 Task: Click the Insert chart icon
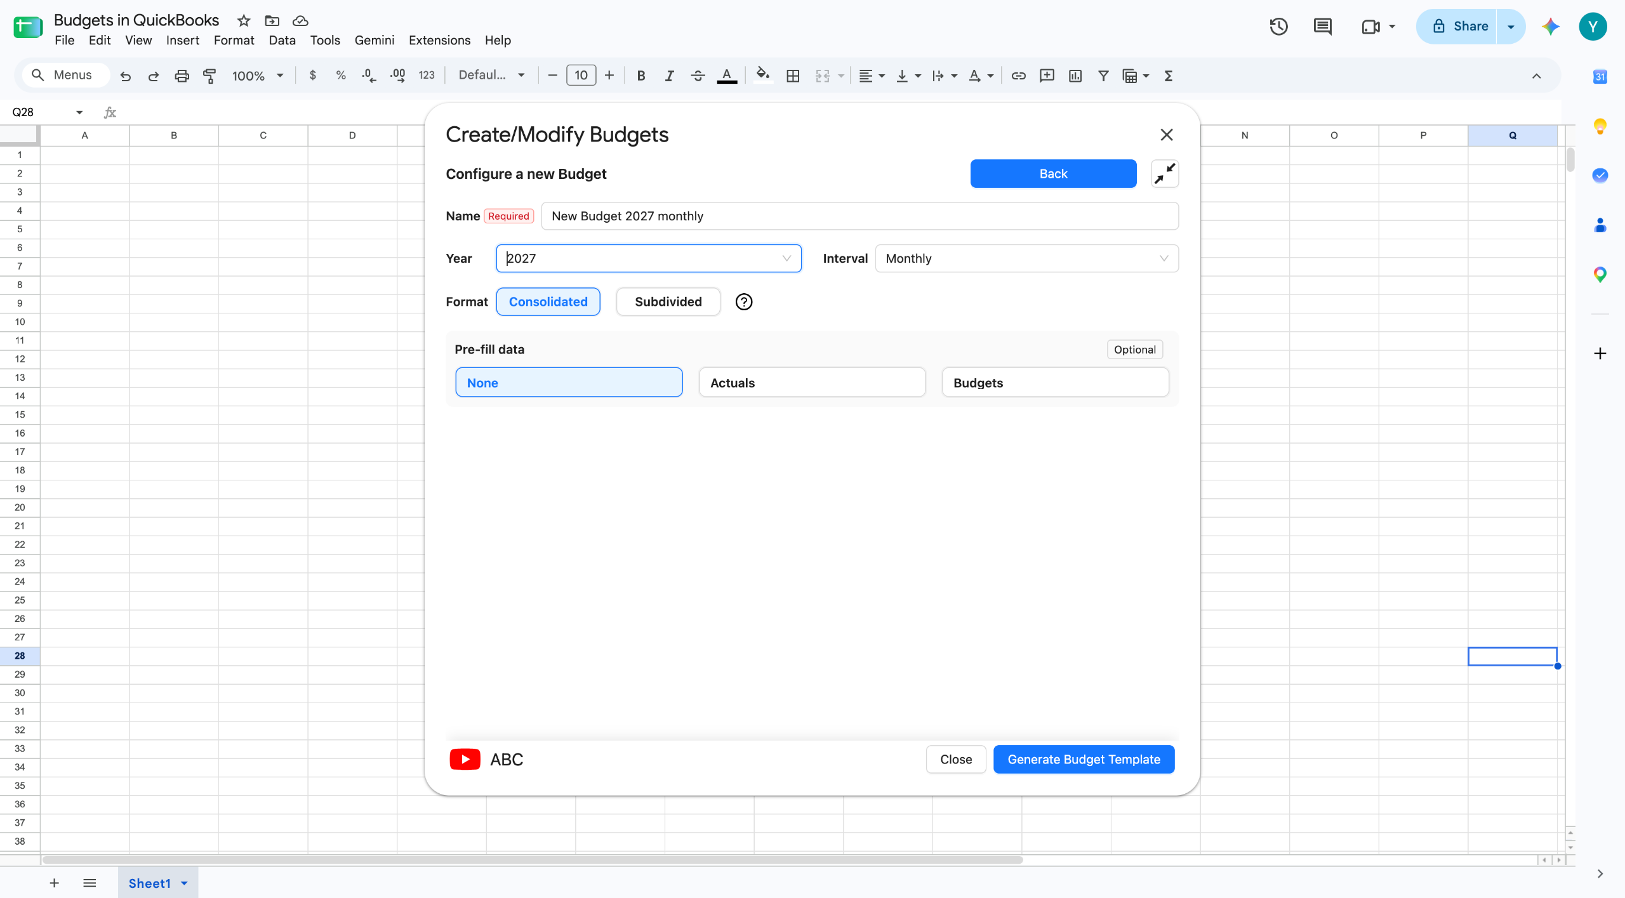pos(1075,76)
